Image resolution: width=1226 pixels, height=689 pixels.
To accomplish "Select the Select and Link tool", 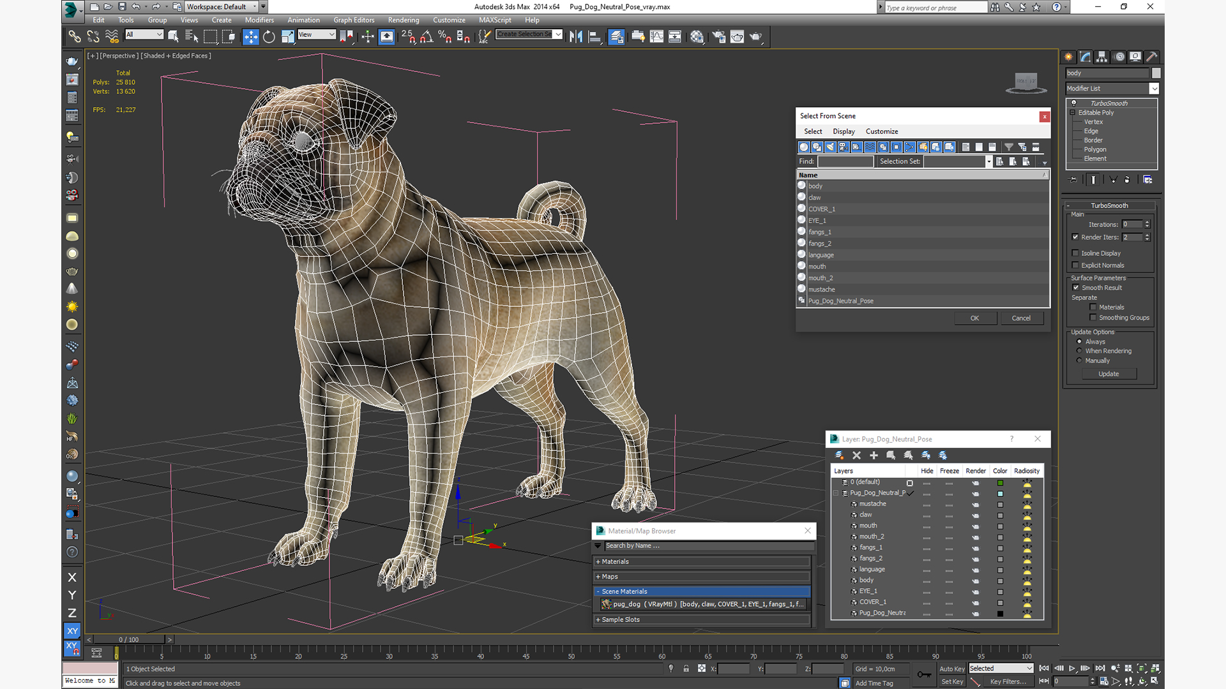I will 75,36.
